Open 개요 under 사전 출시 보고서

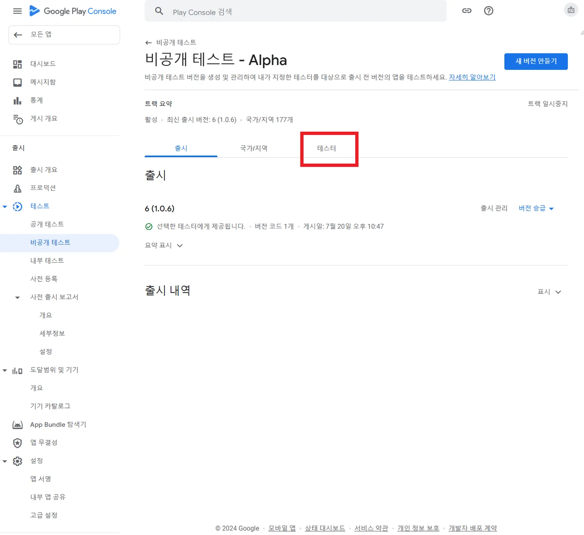(x=46, y=315)
